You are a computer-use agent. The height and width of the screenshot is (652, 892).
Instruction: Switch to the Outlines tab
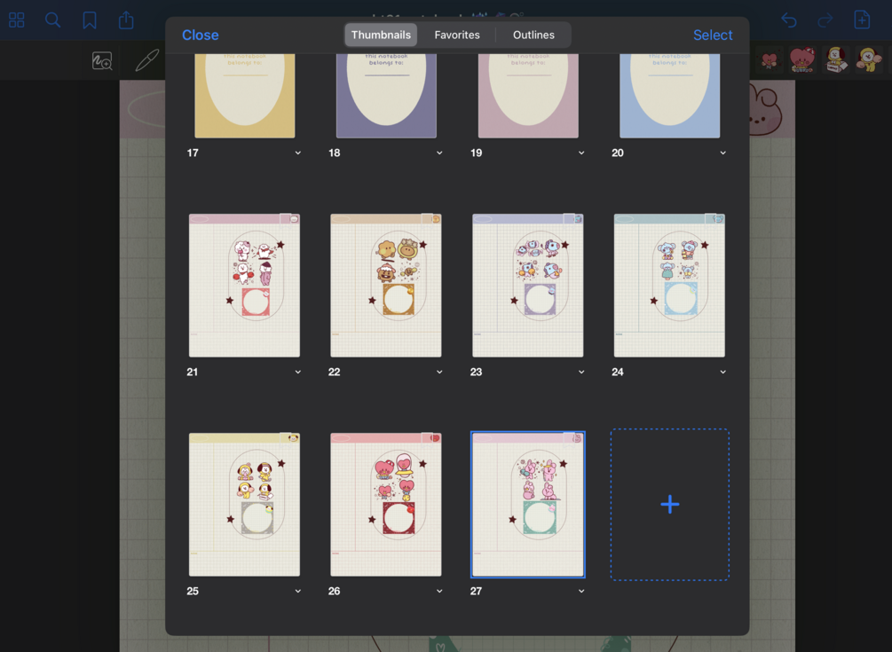point(533,35)
